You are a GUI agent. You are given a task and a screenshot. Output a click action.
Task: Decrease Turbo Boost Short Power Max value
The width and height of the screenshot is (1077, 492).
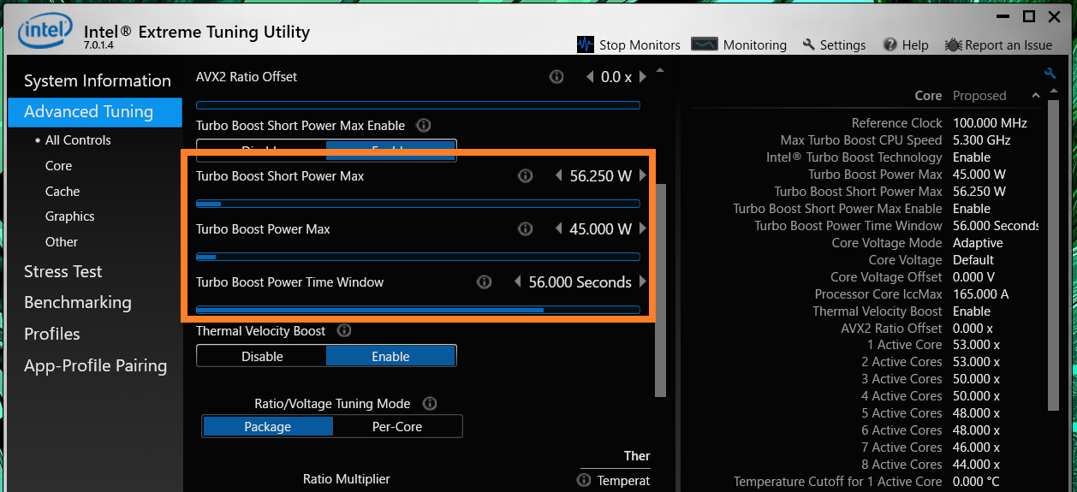coord(559,176)
